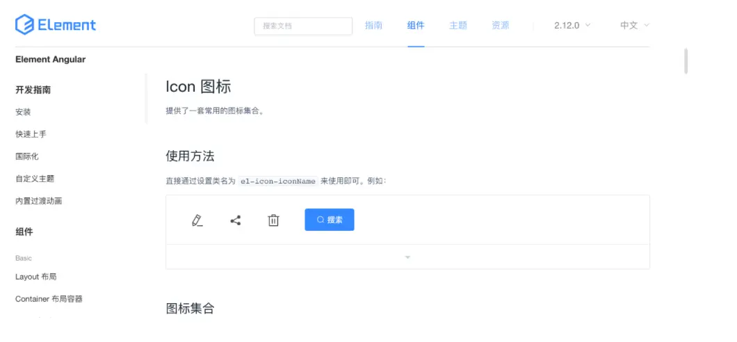737x342 pixels.
Task: Click the blue 搜索 button
Action: click(x=330, y=220)
